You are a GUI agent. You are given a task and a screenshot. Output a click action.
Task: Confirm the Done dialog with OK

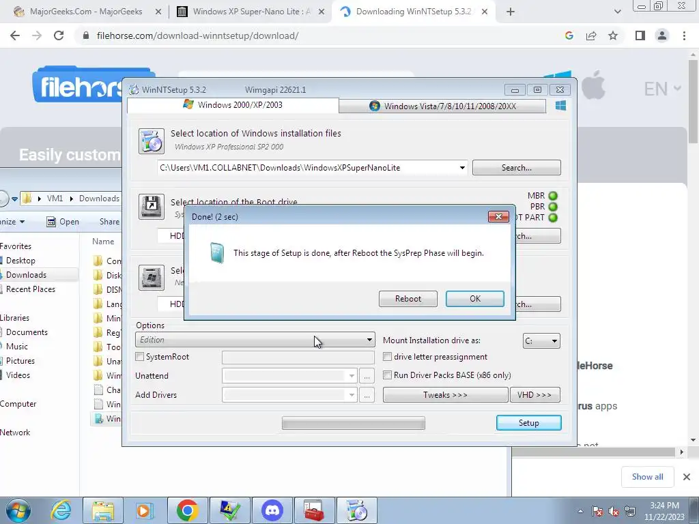[475, 299]
